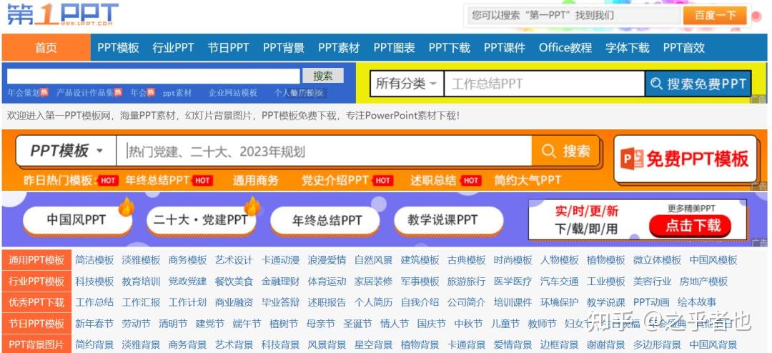Open the 房地产模板 link
The height and width of the screenshot is (353, 772).
point(703,281)
